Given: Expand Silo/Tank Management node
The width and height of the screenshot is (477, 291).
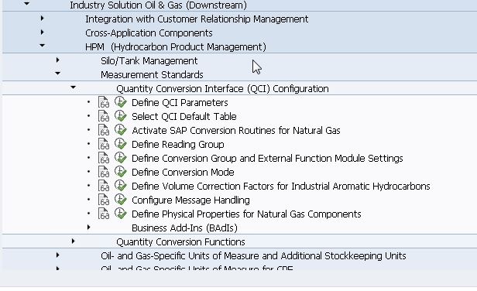Looking at the screenshot, I should (57, 60).
